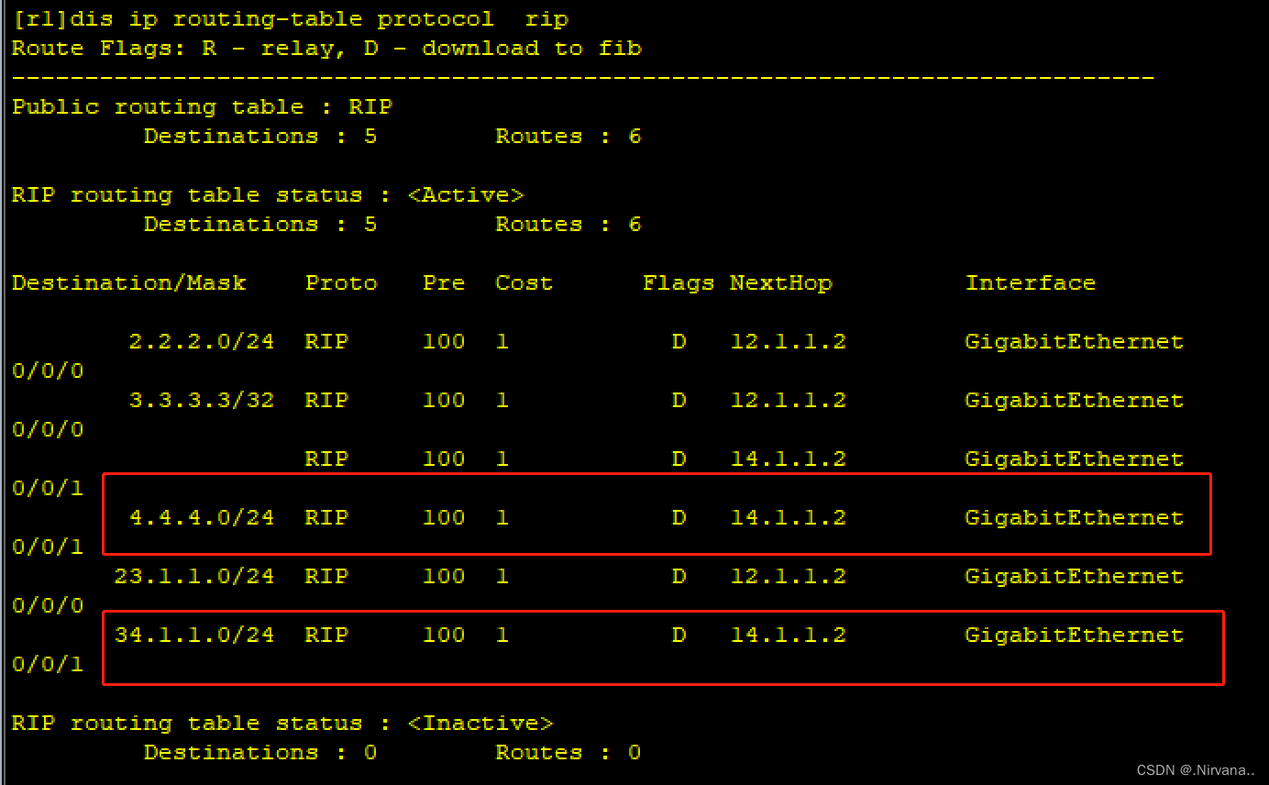Click next hop 12.1.1.2 in the 3.3.3.3/32 row
Image resolution: width=1269 pixels, height=785 pixels.
coord(789,401)
